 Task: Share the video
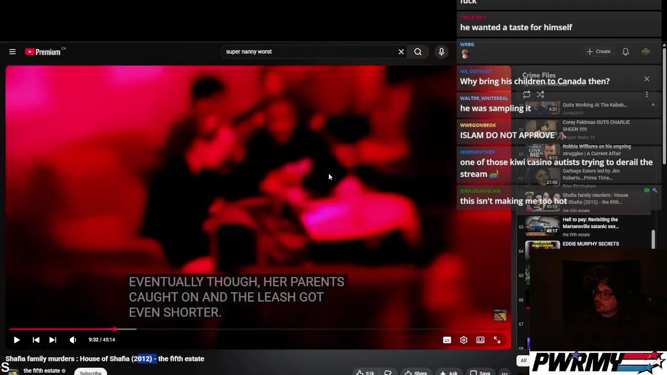pyautogui.click(x=415, y=372)
